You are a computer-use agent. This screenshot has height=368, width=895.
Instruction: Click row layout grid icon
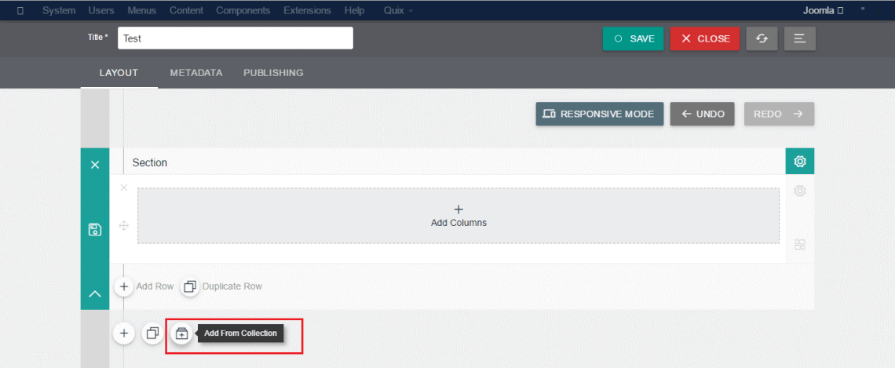point(800,245)
